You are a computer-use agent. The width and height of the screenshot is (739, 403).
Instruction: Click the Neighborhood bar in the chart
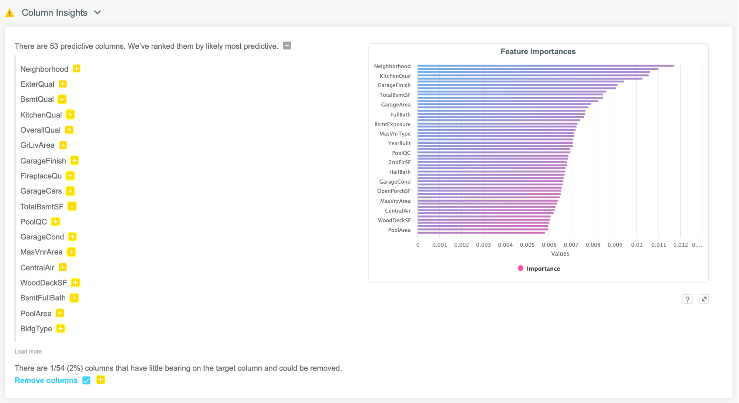click(546, 66)
